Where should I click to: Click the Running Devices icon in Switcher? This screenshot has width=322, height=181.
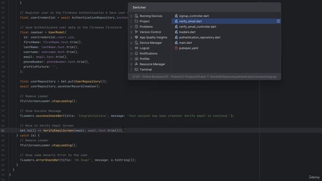tap(136, 16)
